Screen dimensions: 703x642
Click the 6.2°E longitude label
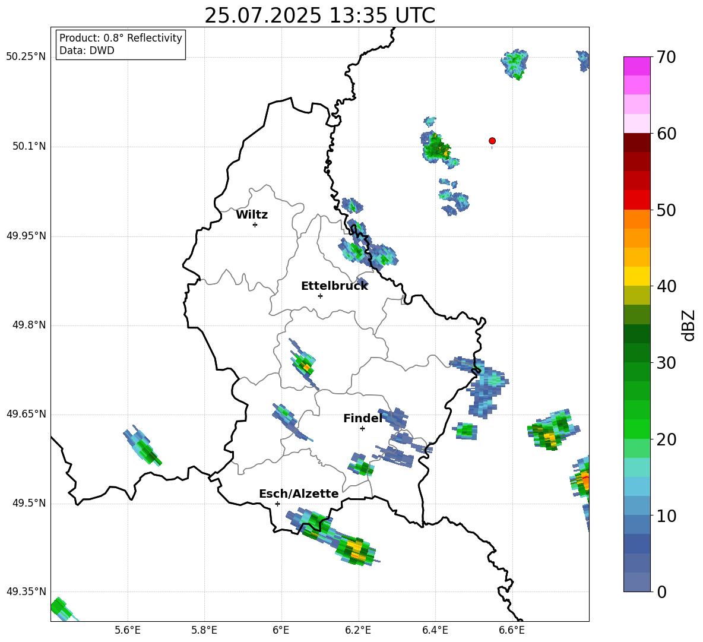click(x=358, y=630)
